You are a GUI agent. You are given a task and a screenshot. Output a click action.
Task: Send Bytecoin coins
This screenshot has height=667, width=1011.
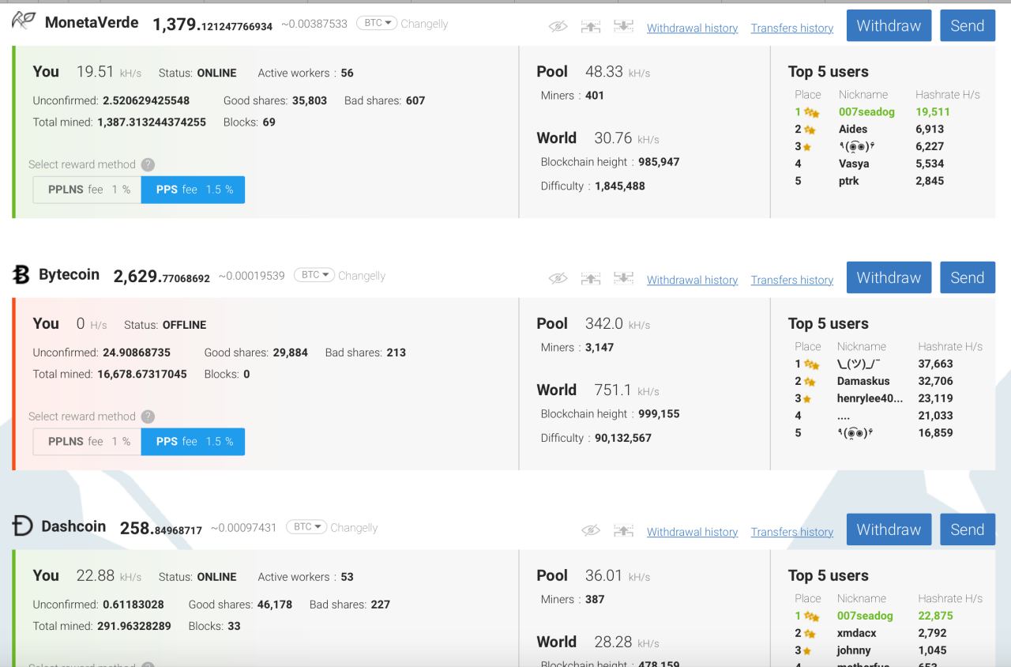[968, 277]
